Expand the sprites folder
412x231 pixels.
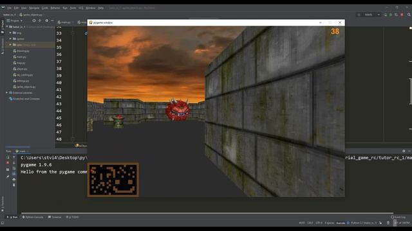[10, 38]
